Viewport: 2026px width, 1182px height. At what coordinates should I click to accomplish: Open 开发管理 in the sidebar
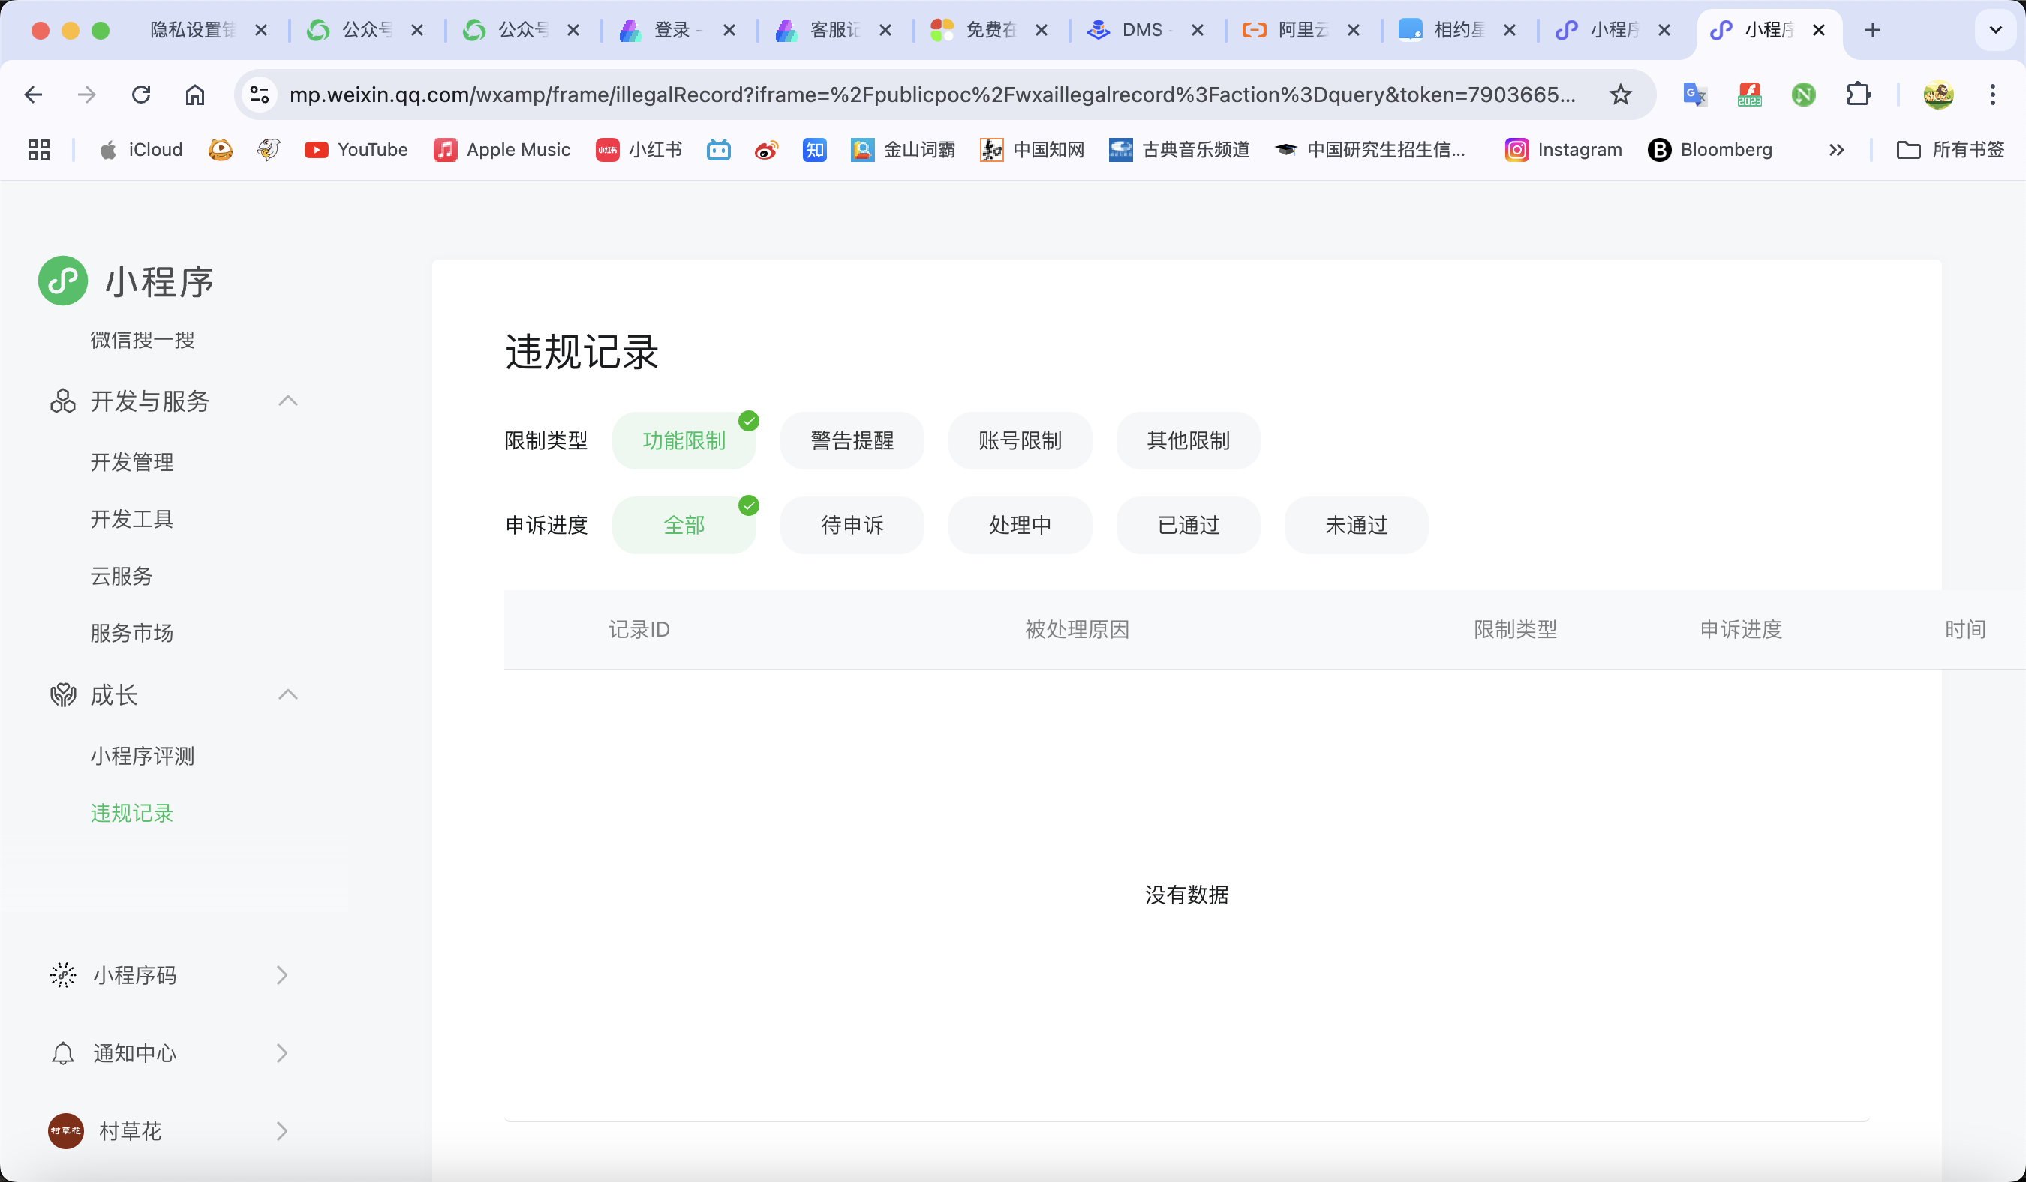coord(132,462)
